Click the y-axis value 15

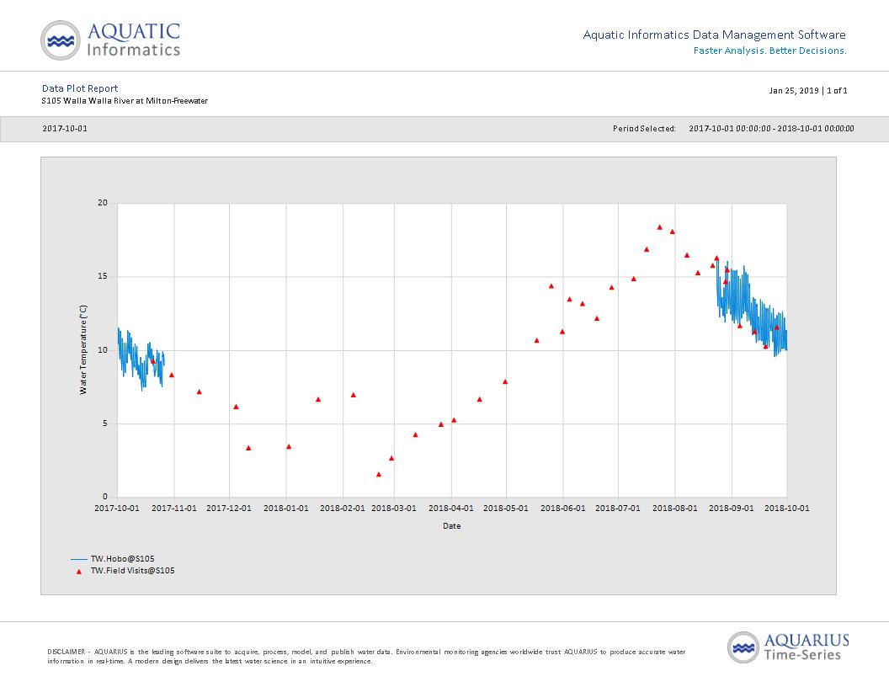(103, 277)
